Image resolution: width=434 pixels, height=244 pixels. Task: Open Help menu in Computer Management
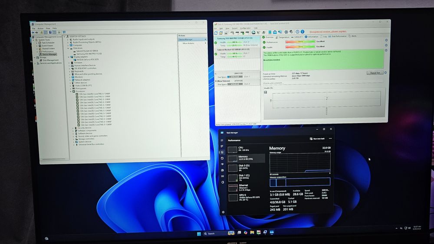(55, 29)
